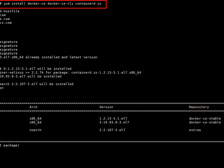This screenshot has height=168, width=224.
Task: Click version 1.2.13-3.1.el7 cell
Action: [x=113, y=119]
